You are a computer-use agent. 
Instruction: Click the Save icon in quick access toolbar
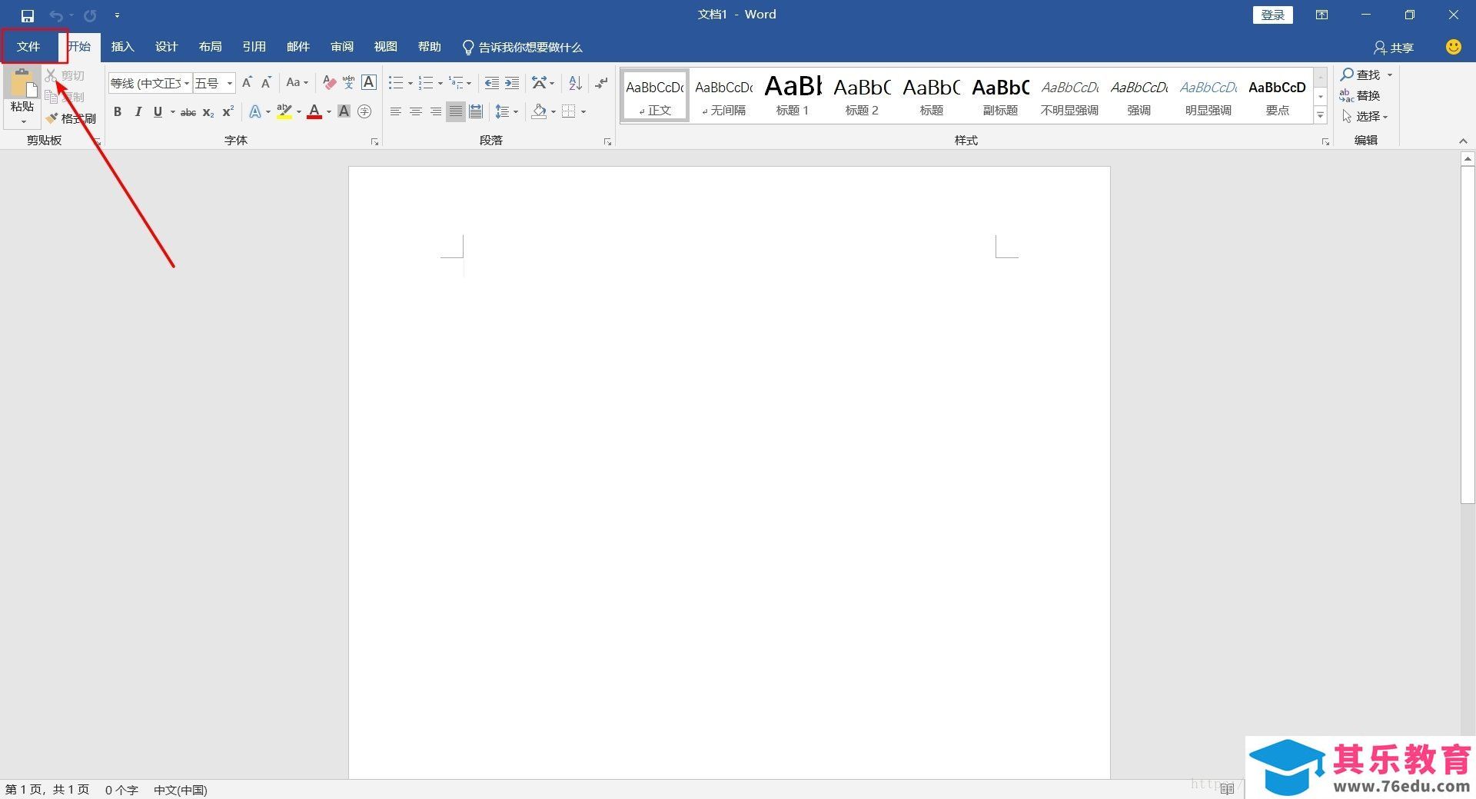(28, 15)
